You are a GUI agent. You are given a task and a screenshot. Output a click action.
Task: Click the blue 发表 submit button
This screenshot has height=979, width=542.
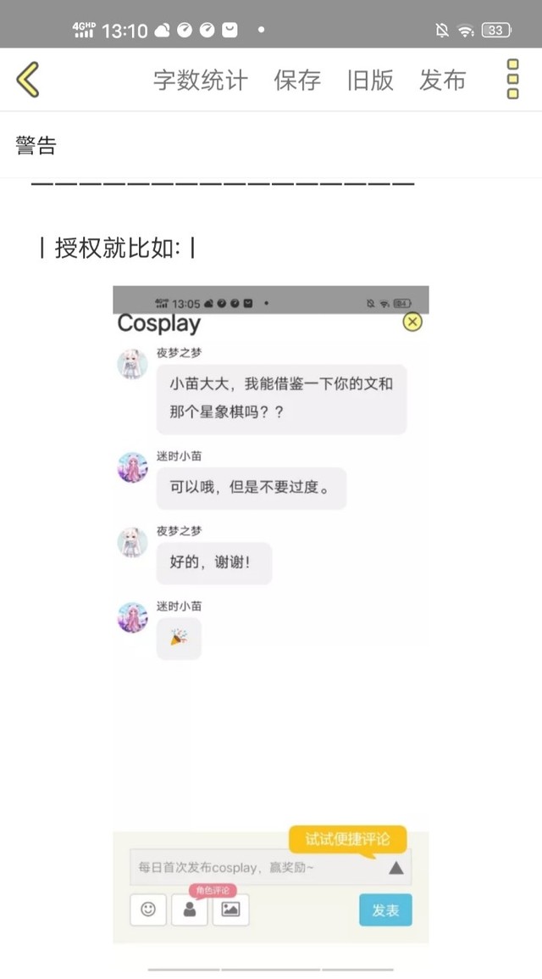[x=385, y=909]
